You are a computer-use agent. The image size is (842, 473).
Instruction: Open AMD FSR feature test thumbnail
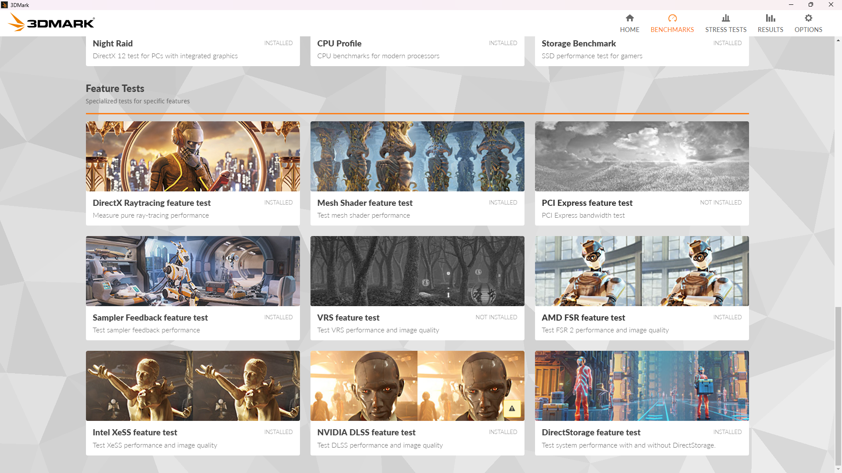[x=641, y=271]
